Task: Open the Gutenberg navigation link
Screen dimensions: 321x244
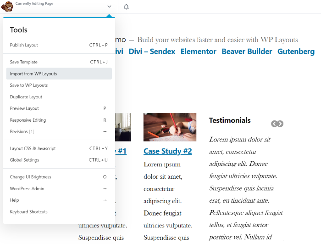Action: [296, 51]
